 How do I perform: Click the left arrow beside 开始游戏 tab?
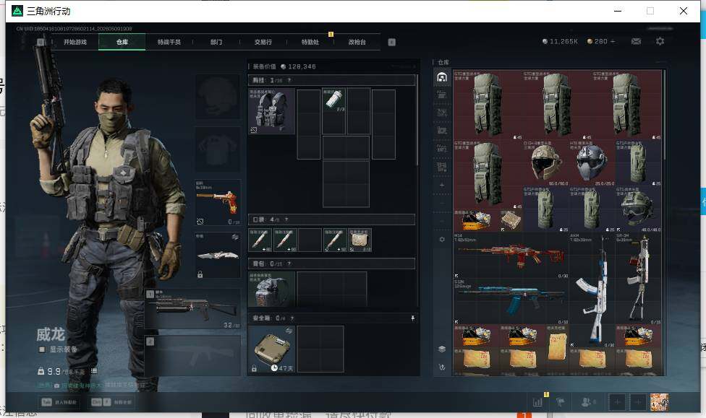(x=41, y=42)
